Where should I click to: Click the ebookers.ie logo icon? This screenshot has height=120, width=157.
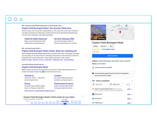click(x=93, y=99)
